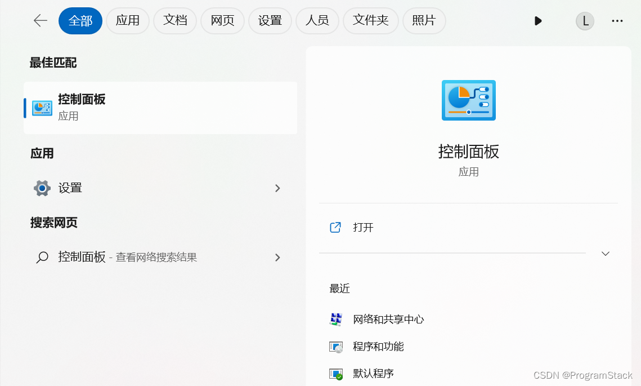This screenshot has height=386, width=641.
Task: Expand the 设置 result chevron
Action: tap(277, 188)
